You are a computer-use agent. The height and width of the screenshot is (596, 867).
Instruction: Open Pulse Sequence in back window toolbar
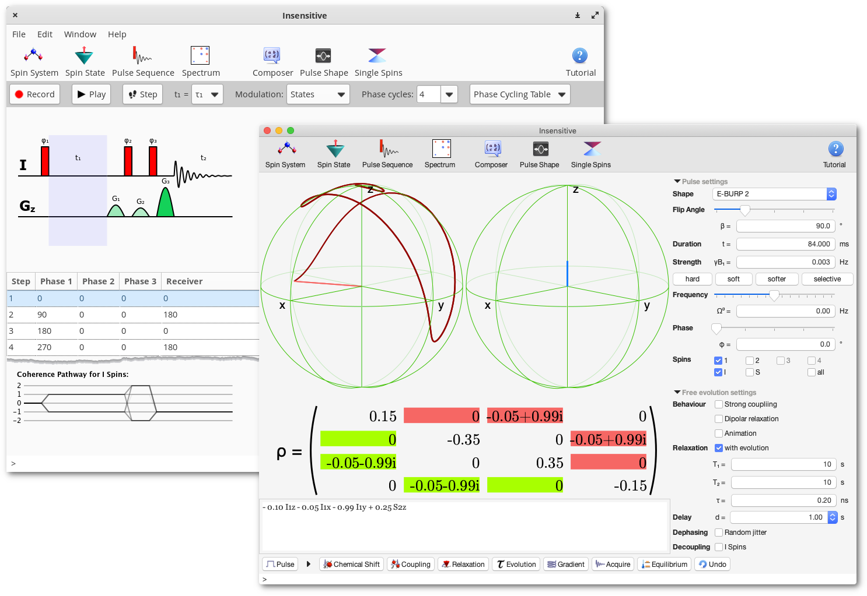tap(143, 62)
